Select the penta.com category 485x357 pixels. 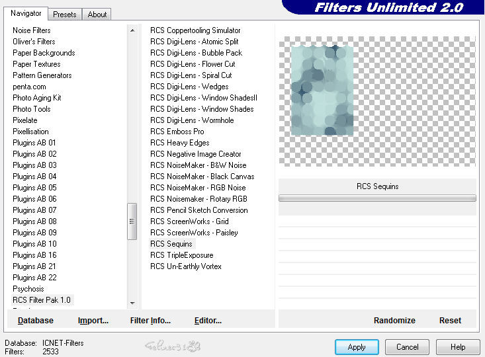click(x=29, y=87)
